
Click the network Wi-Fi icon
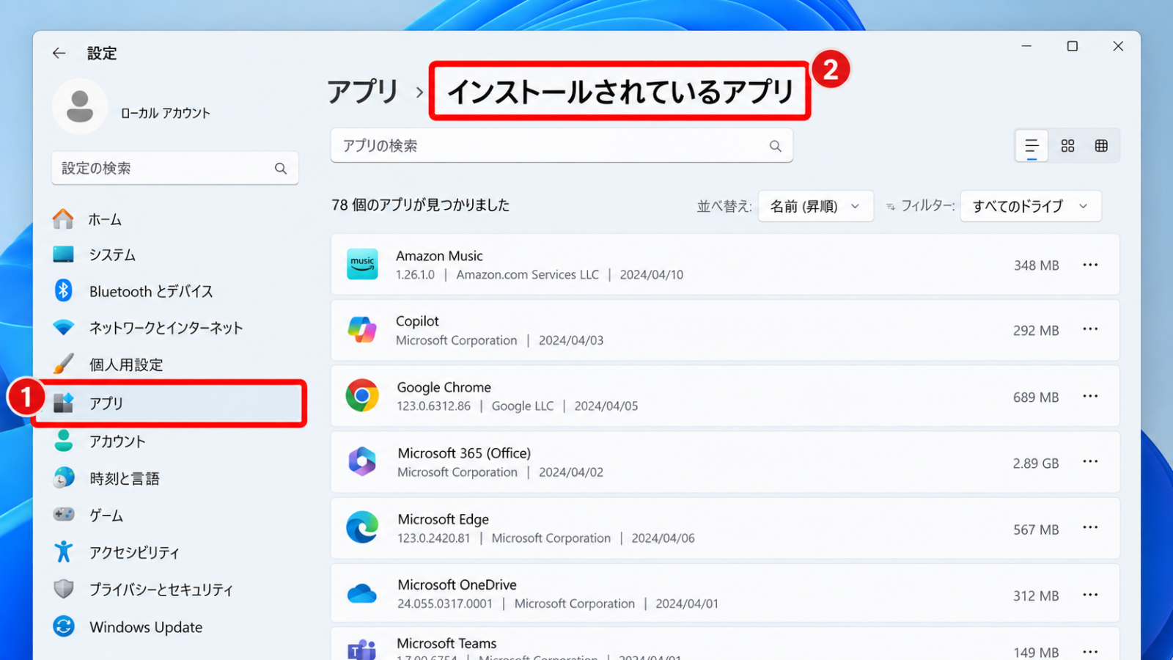tap(63, 327)
